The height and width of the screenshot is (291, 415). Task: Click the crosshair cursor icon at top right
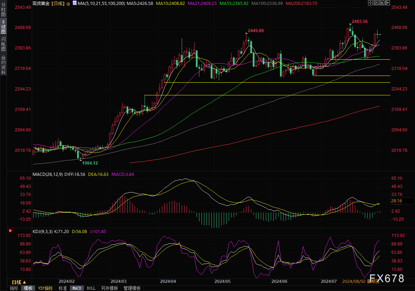pyautogui.click(x=370, y=3)
